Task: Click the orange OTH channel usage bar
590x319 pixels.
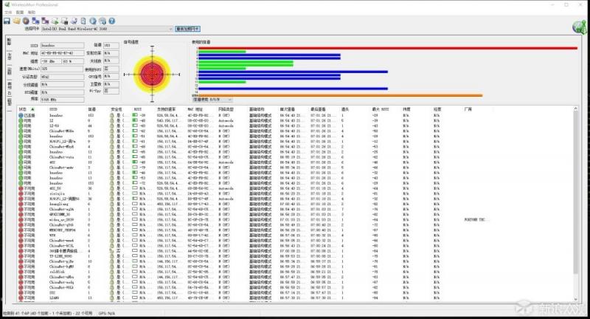Action: [341, 95]
